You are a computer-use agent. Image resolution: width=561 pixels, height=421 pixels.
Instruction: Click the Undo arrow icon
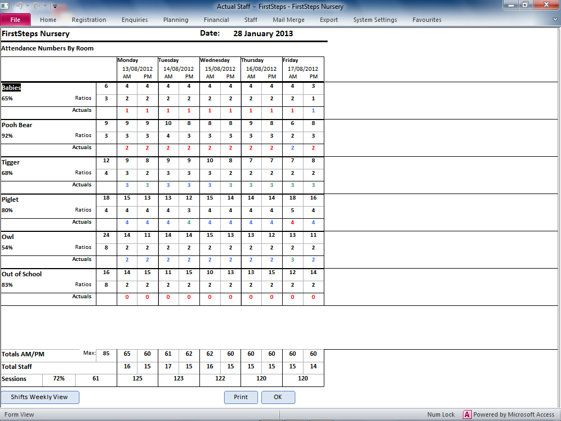tap(19, 5)
